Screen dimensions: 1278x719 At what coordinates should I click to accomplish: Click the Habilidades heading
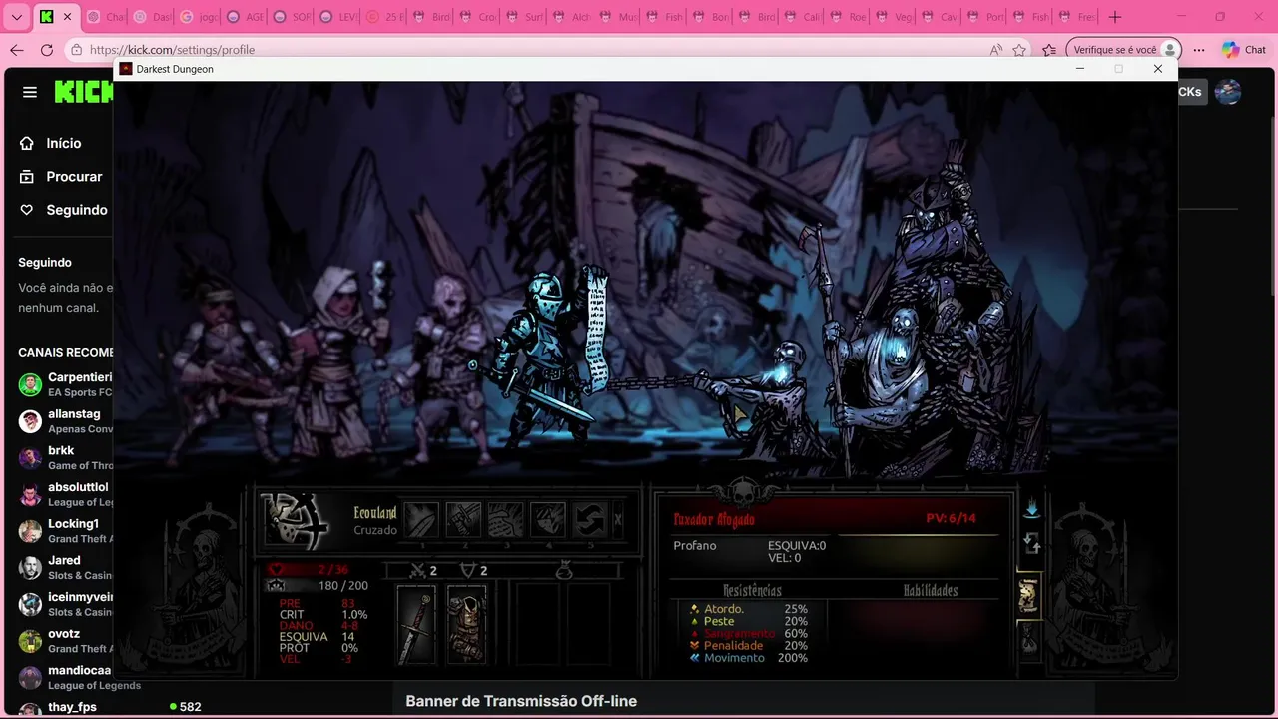click(x=930, y=590)
